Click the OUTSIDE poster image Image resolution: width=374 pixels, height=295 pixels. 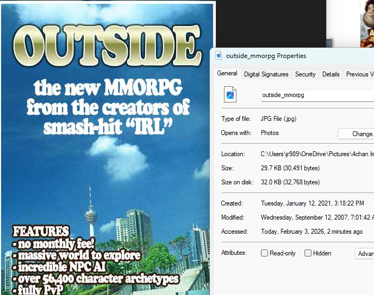pos(107,149)
